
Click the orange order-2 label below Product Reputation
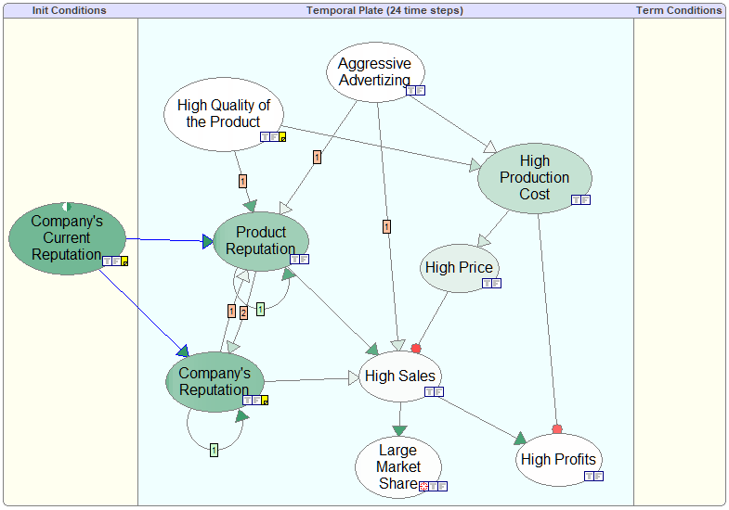(243, 312)
